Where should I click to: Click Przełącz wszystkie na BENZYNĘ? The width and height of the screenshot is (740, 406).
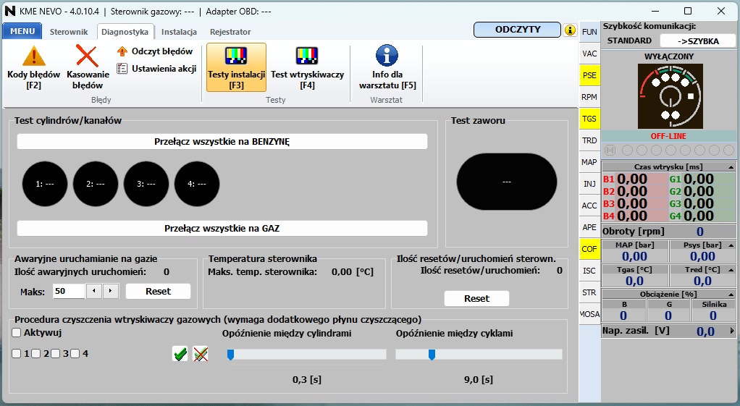222,141
